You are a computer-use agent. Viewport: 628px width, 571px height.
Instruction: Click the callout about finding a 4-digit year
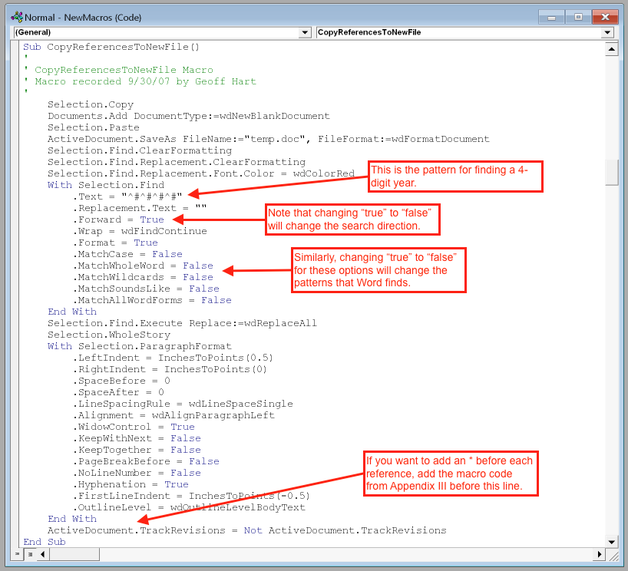[x=454, y=176]
